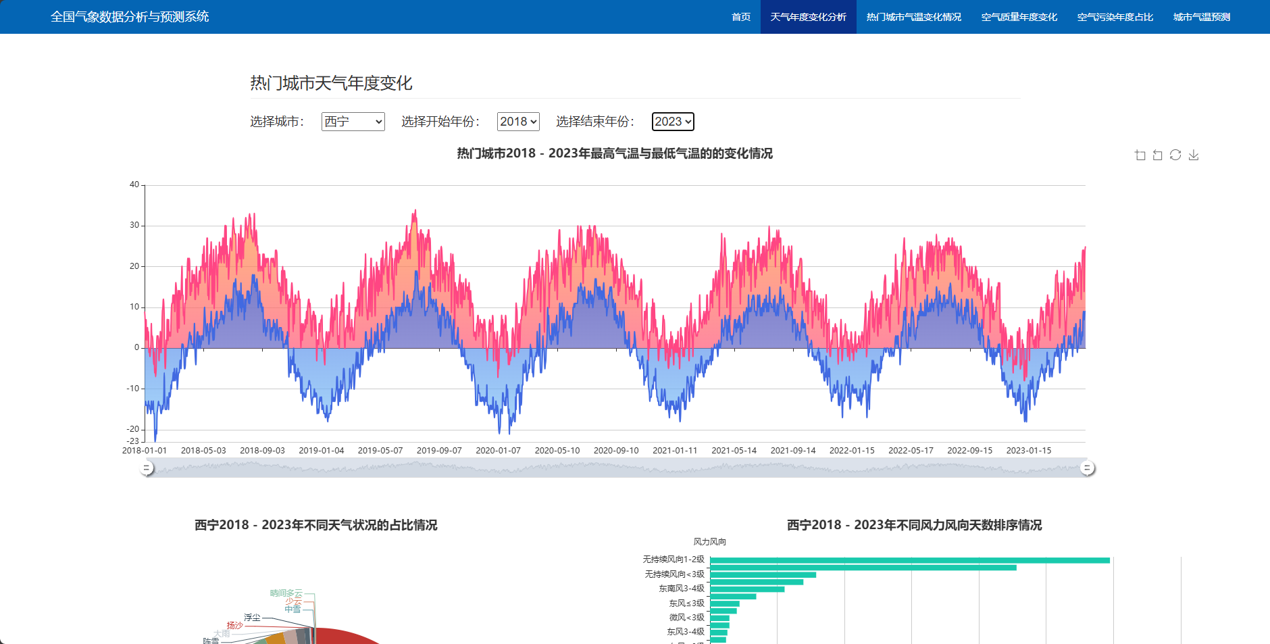Screen dimensions: 1270x644
Task: Open 热门城市气温变化情况 page
Action: point(914,17)
